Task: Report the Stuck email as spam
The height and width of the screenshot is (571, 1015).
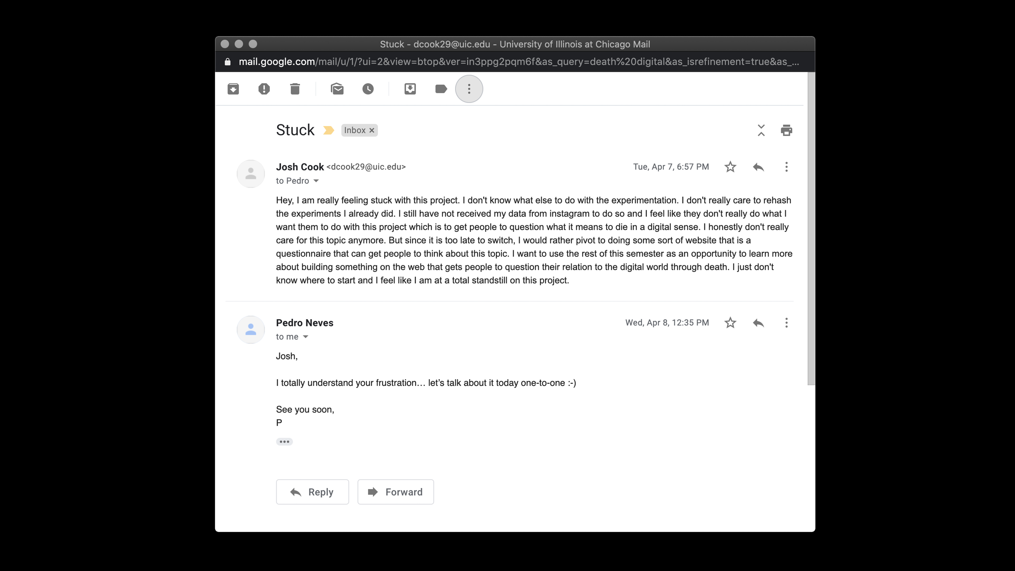Action: pyautogui.click(x=264, y=89)
